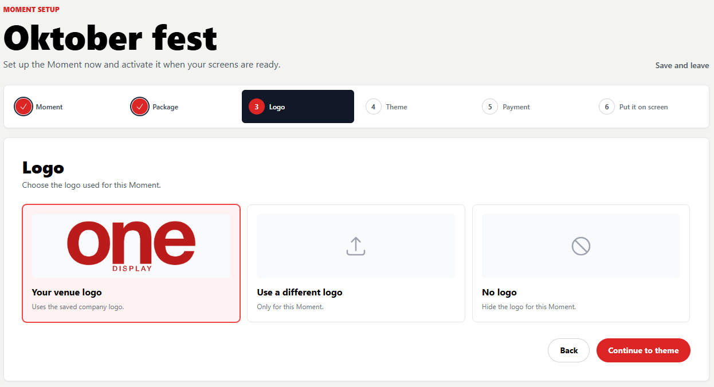Jump to the Theme step label
Viewport: 714px width, 387px height.
[x=397, y=107]
